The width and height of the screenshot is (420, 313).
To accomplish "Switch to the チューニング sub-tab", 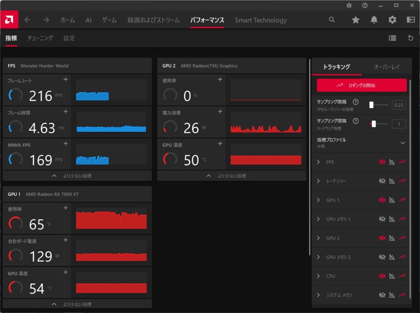I will (40, 38).
